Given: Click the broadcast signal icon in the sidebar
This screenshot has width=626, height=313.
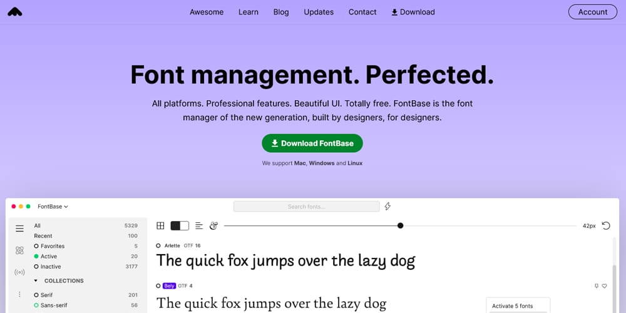Looking at the screenshot, I should pos(19,272).
